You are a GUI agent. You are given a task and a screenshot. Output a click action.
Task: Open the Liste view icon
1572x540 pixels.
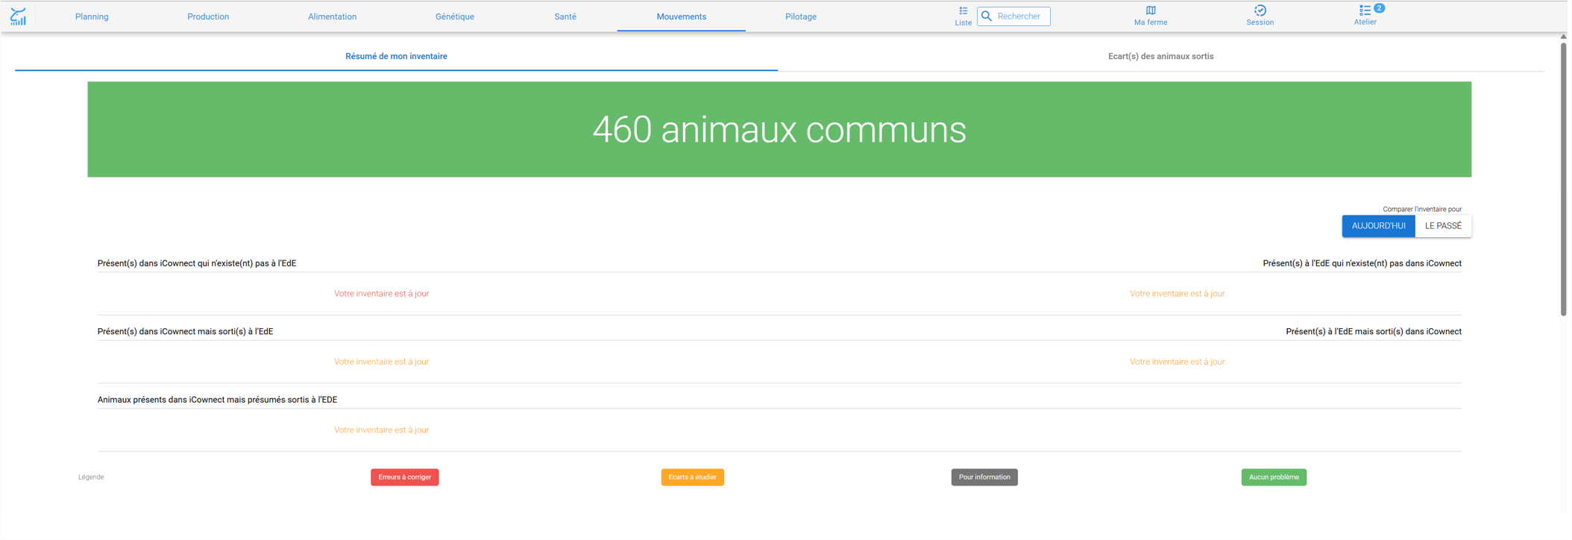[963, 11]
